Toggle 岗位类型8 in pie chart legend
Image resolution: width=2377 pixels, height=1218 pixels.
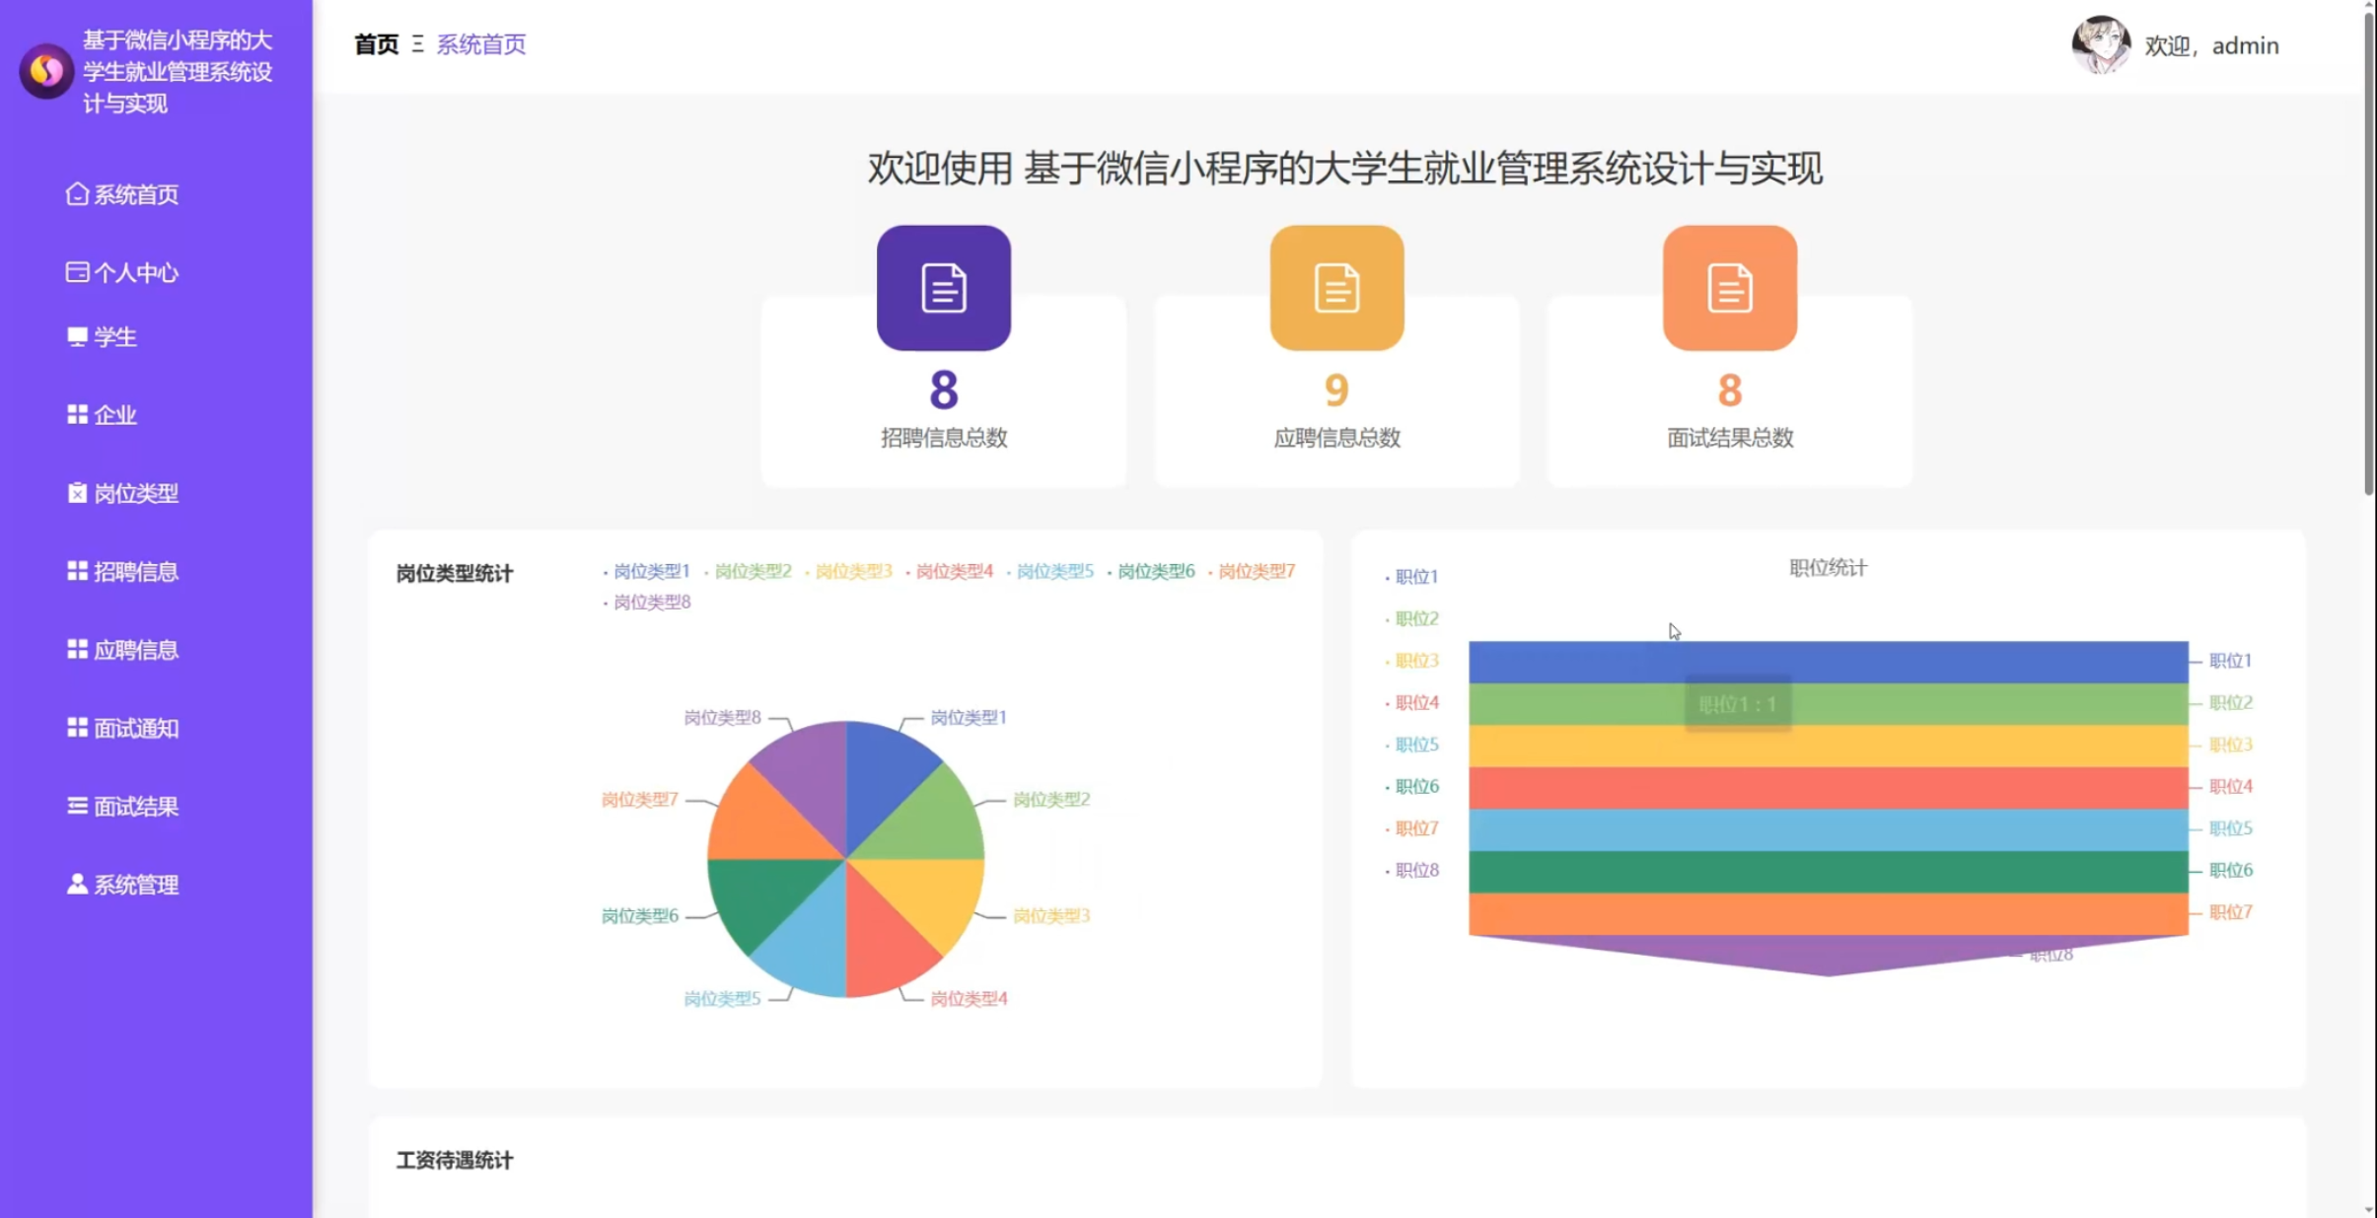646,602
